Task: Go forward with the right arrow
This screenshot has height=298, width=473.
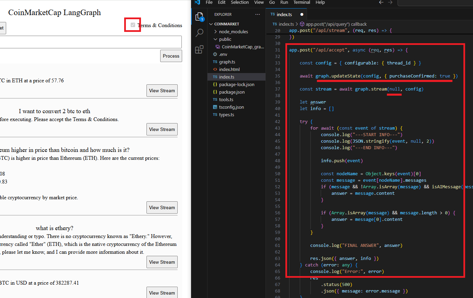Action: (390, 2)
